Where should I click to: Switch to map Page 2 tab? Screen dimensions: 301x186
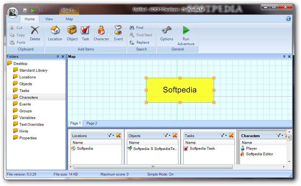[x=92, y=123]
